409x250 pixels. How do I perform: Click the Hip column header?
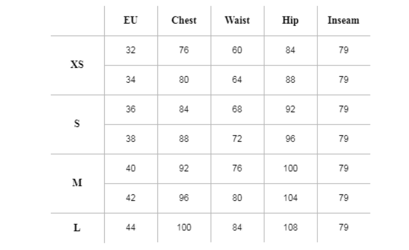[290, 21]
